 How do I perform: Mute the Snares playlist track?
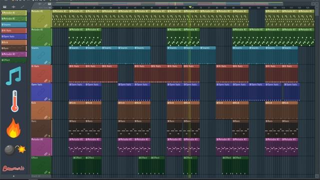pos(49,63)
